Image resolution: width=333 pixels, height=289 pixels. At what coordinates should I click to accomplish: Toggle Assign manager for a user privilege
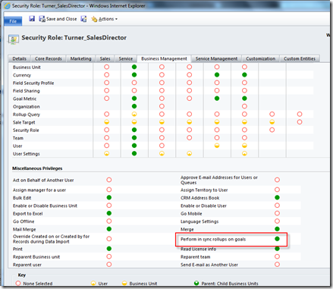pos(109,190)
